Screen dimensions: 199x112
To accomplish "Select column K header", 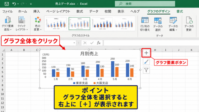I will point(192,50).
